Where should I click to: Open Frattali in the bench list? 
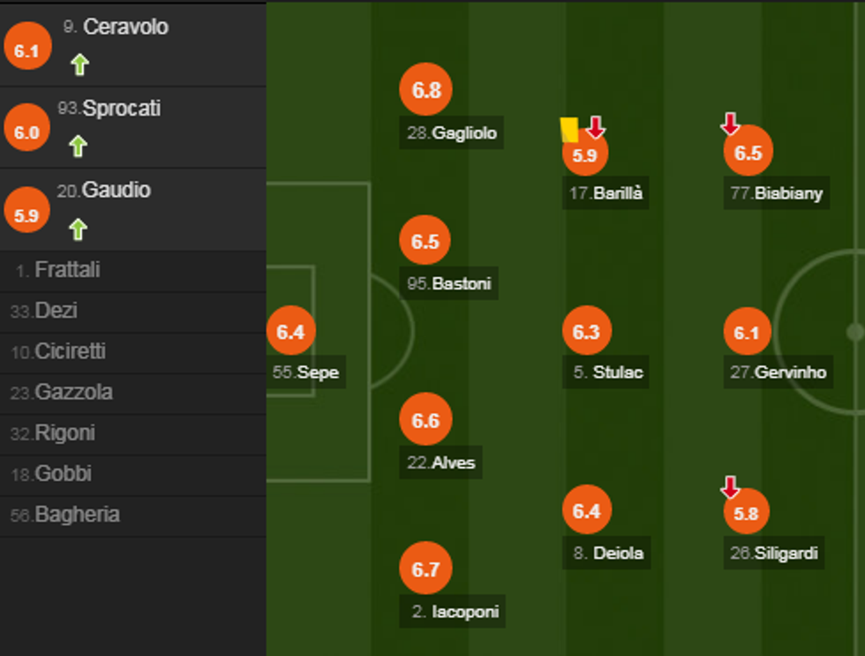point(67,270)
